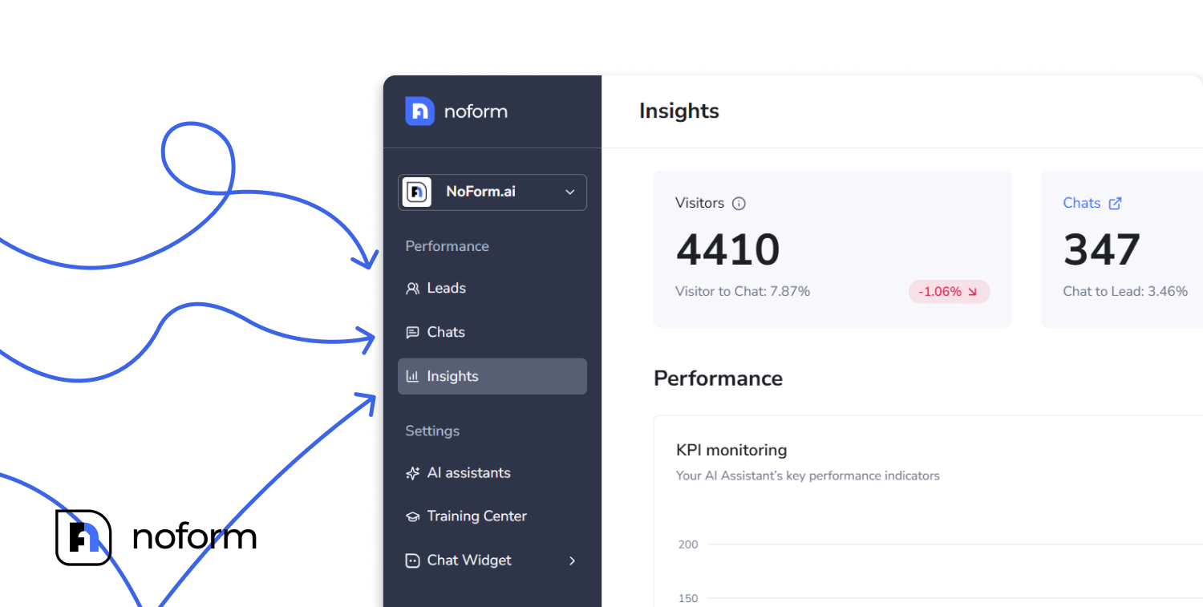Click the Training Center entry
1203x607 pixels.
[x=476, y=516]
